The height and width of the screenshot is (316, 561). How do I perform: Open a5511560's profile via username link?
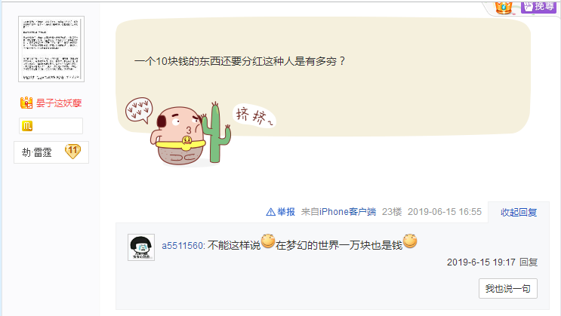(183, 246)
